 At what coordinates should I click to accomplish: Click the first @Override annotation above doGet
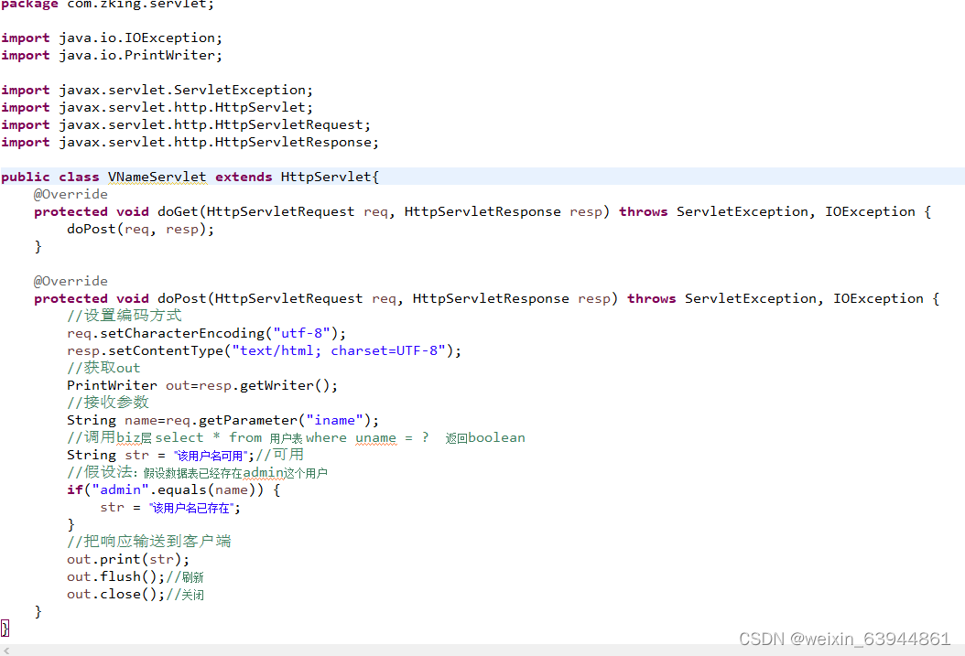click(x=70, y=194)
